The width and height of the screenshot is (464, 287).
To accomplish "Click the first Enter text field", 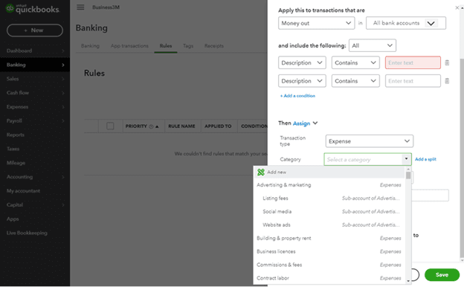I will pyautogui.click(x=413, y=62).
